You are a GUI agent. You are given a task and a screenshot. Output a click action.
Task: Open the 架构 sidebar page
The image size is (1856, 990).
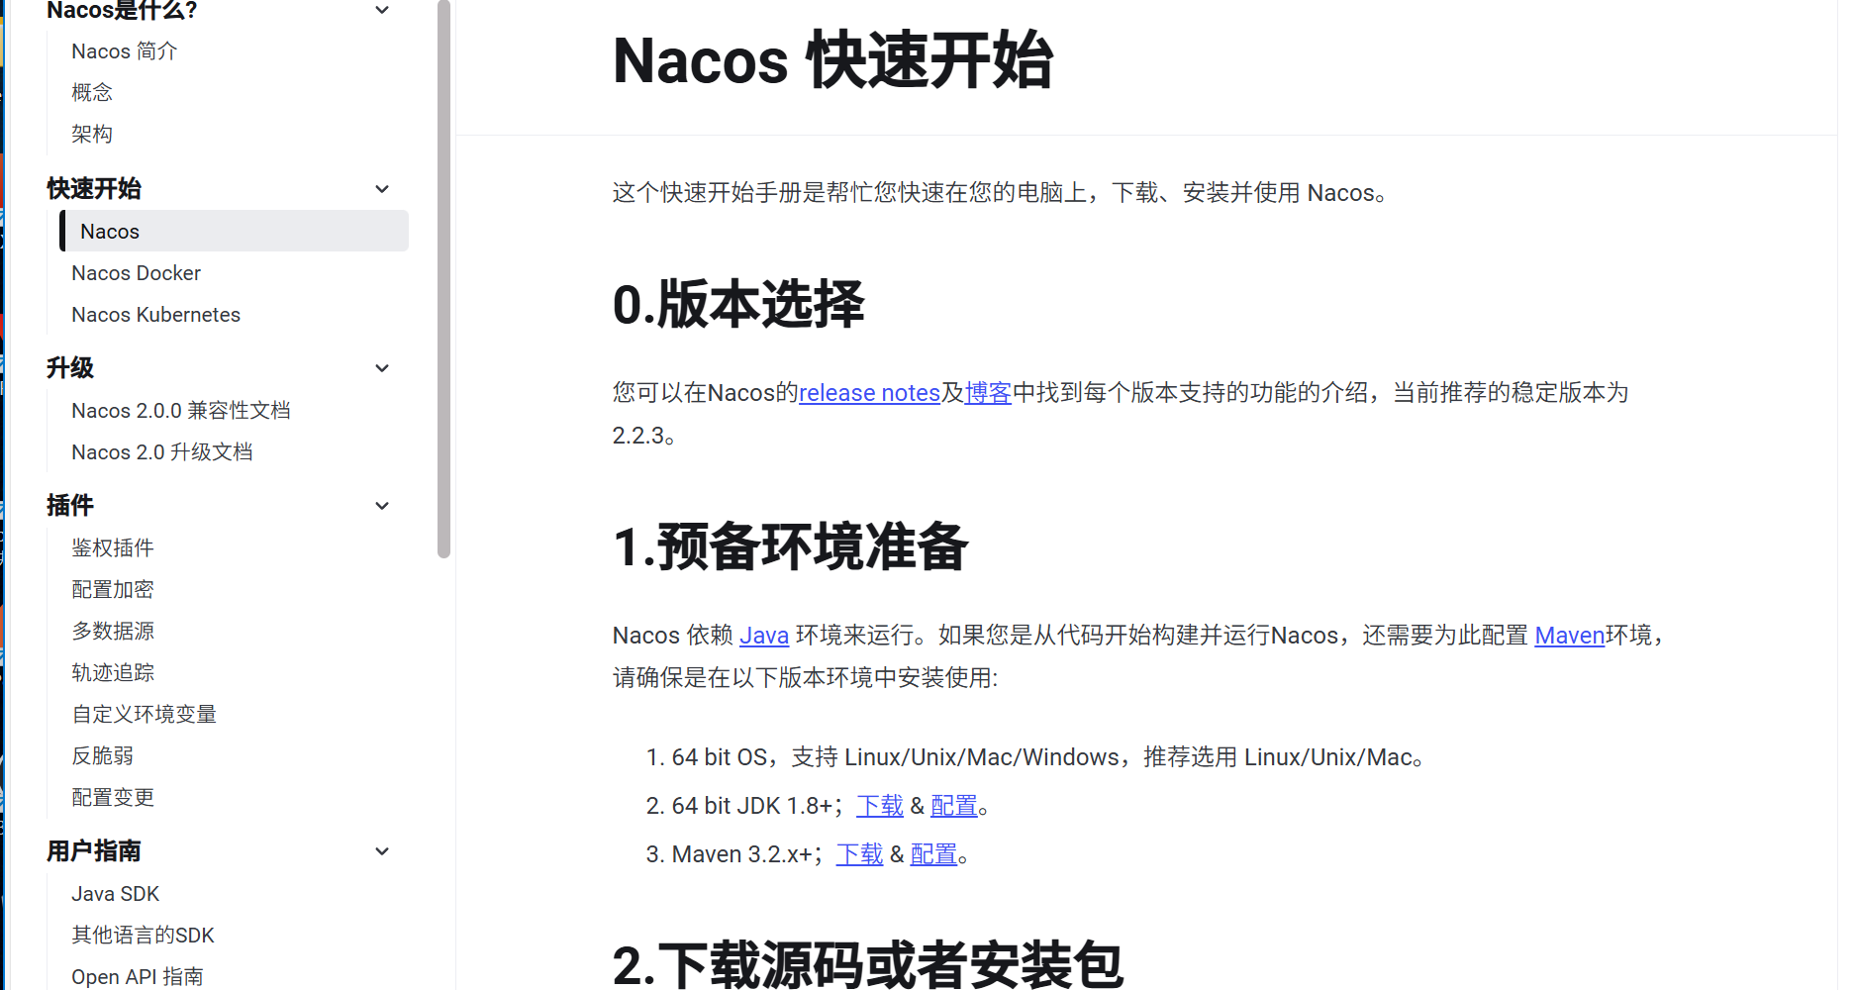click(92, 135)
